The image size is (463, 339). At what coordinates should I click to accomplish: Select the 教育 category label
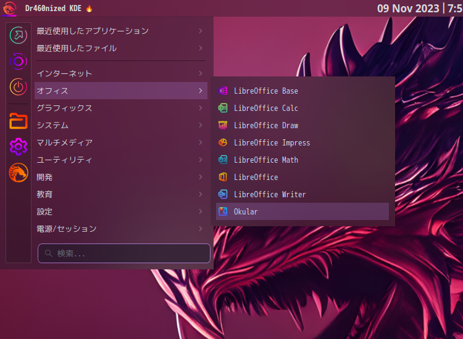point(44,194)
